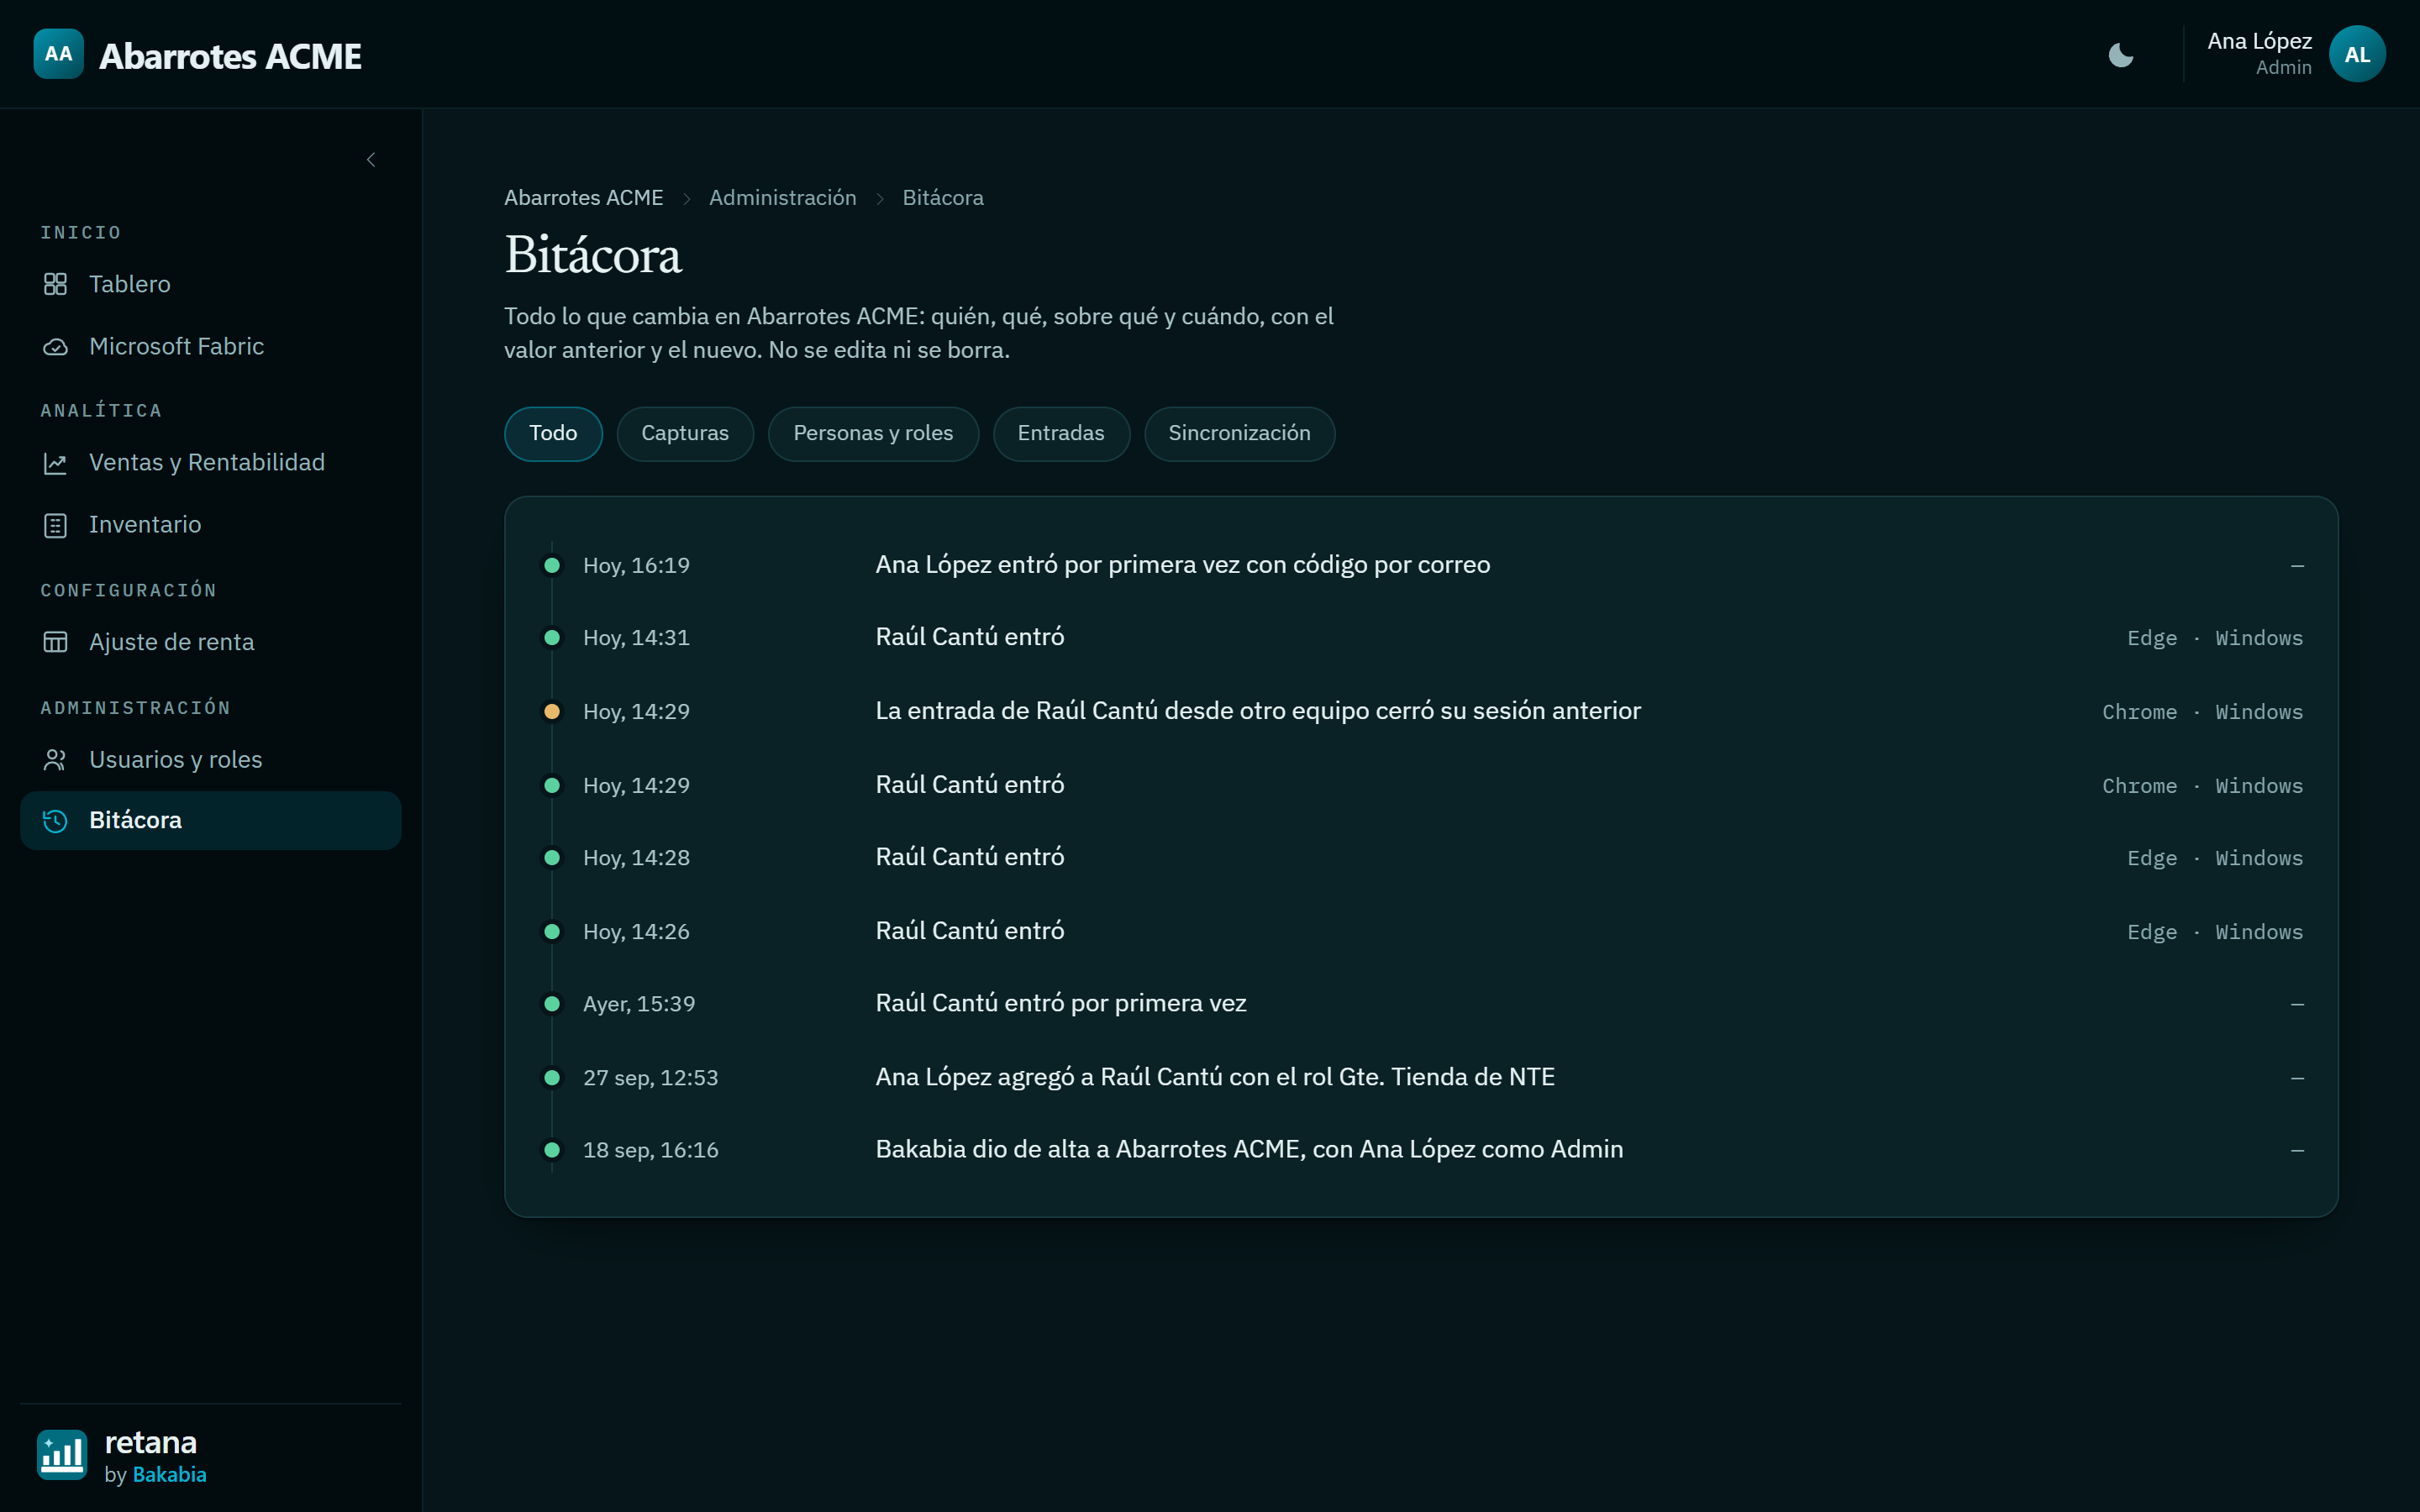Open Microsoft Fabric in the sidebar

[210, 347]
